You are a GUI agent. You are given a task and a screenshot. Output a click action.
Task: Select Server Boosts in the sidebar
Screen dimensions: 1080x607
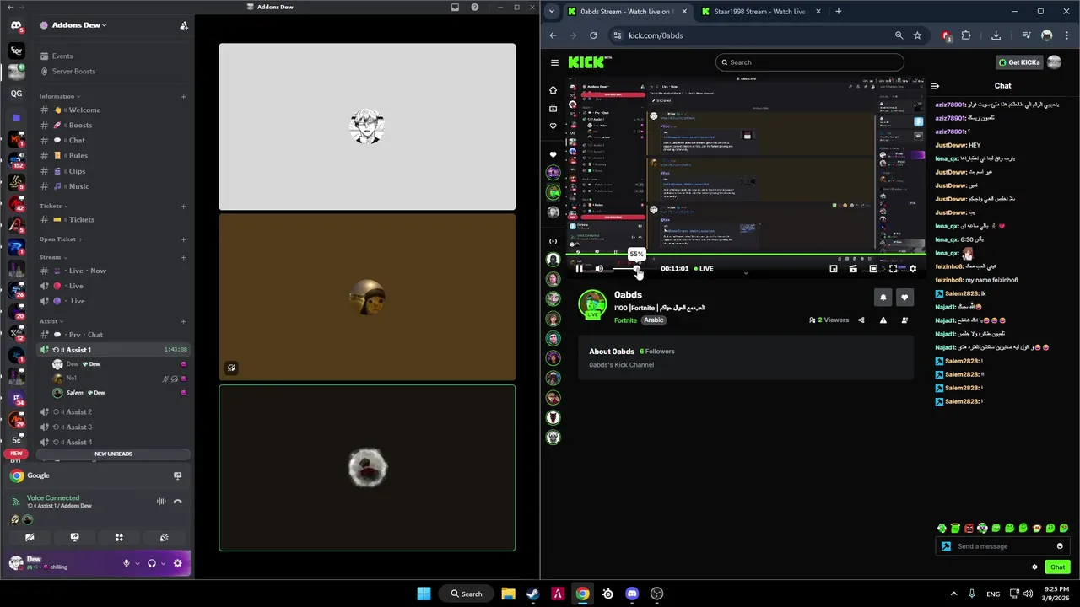tap(112, 72)
